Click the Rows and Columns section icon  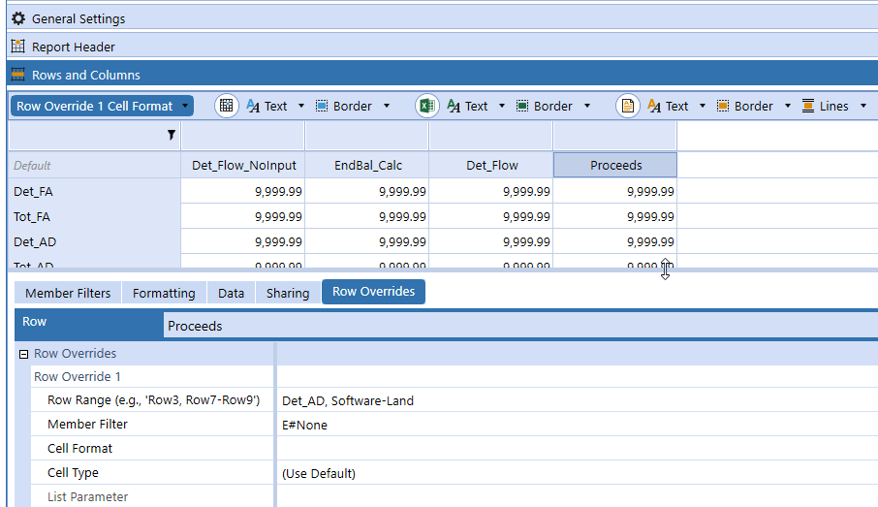18,75
